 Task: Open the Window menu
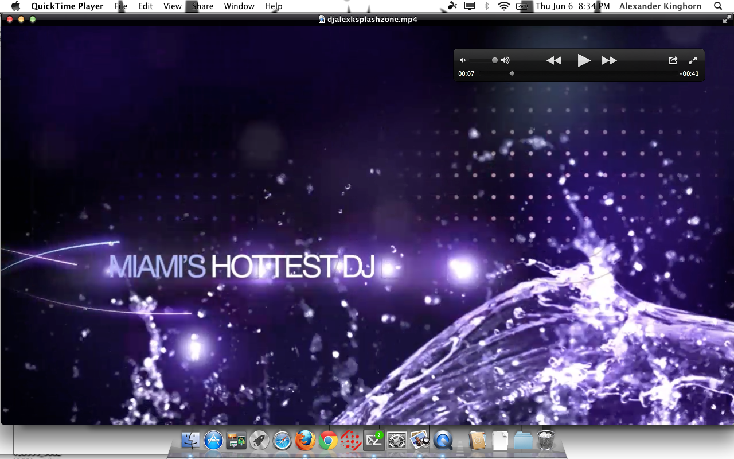[x=239, y=6]
